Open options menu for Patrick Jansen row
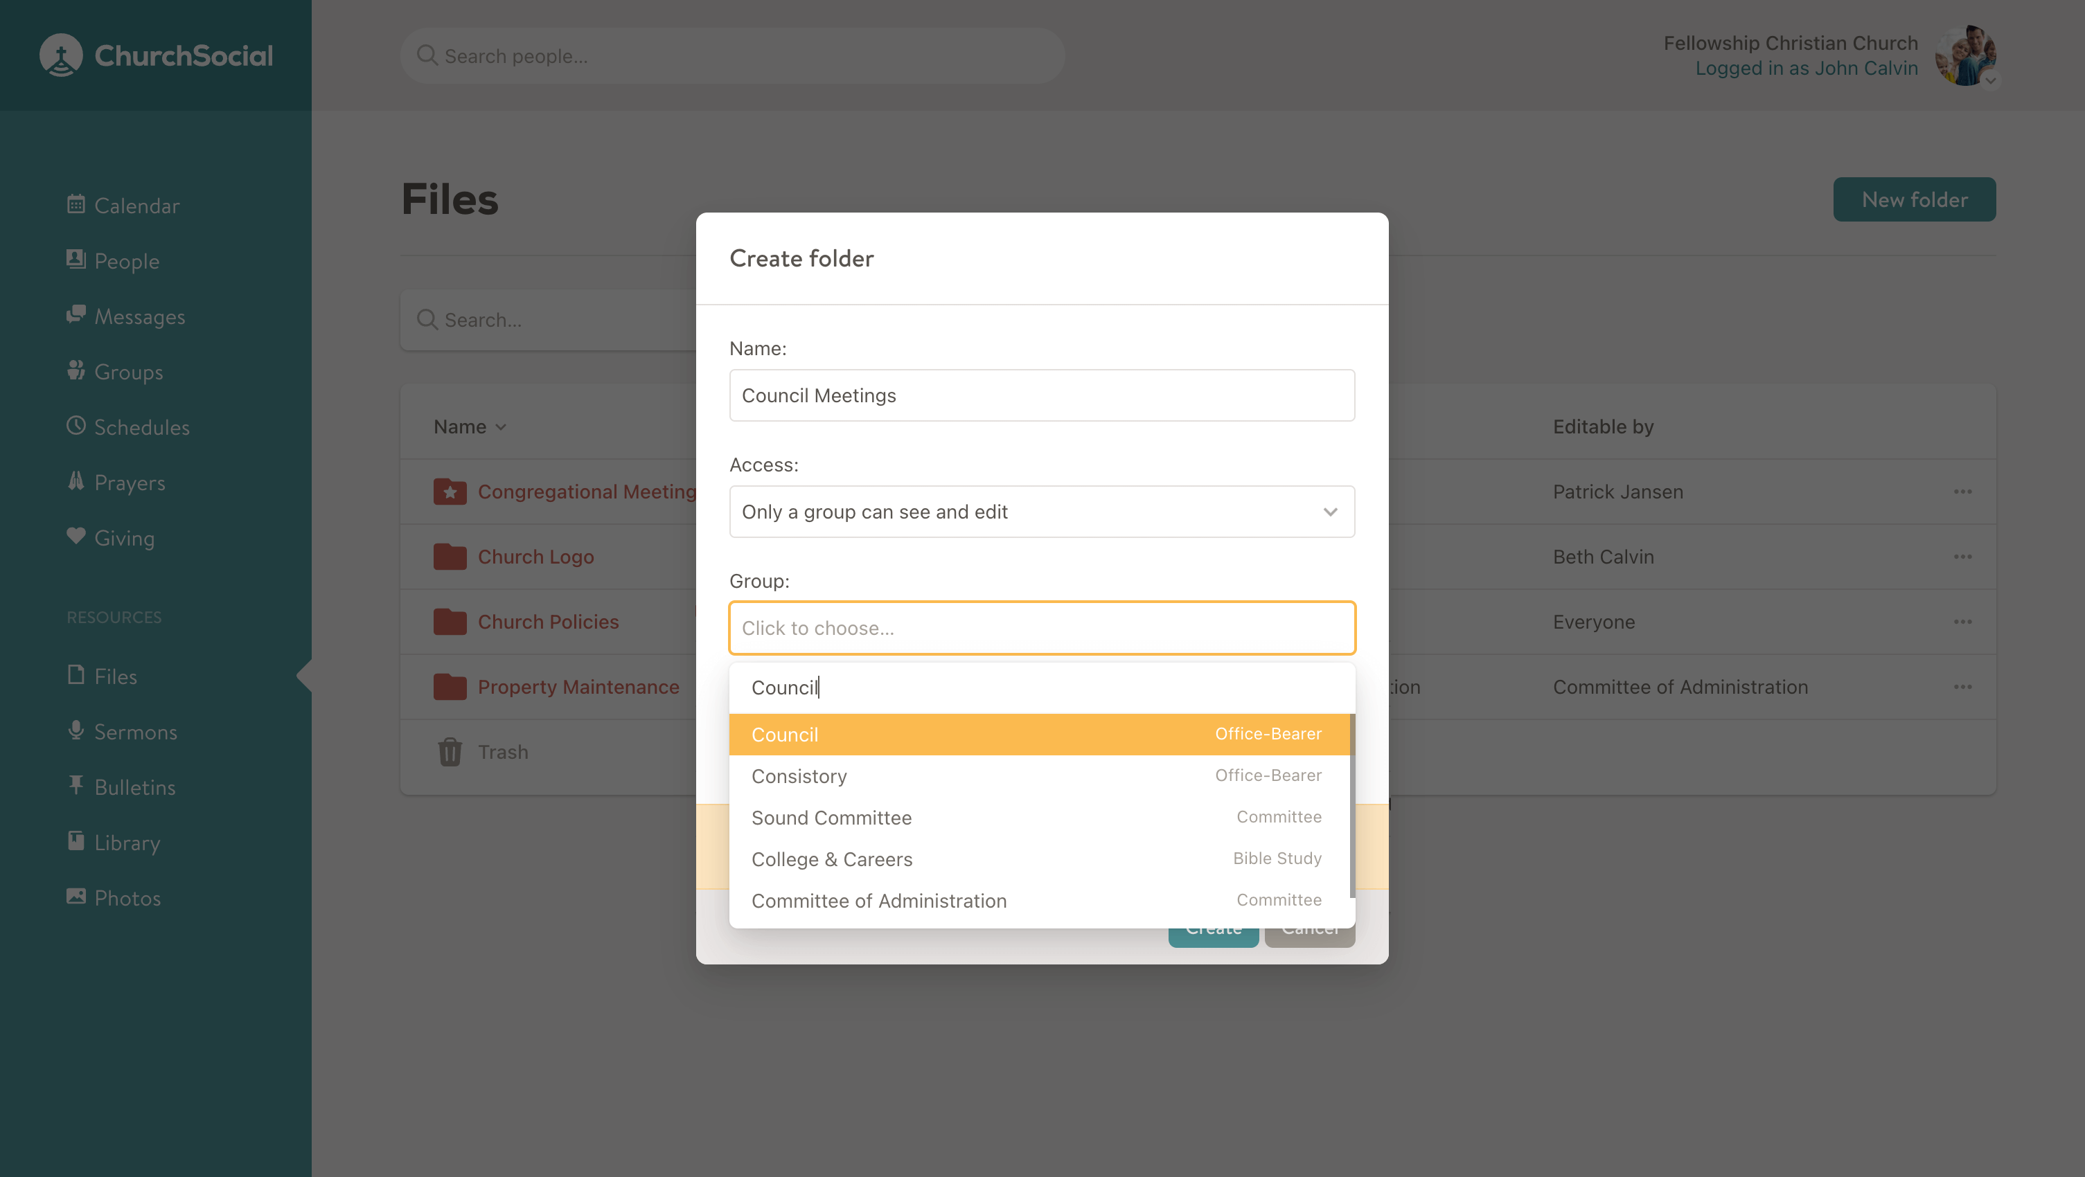Screen dimensions: 2085x1177 [x=1963, y=492]
